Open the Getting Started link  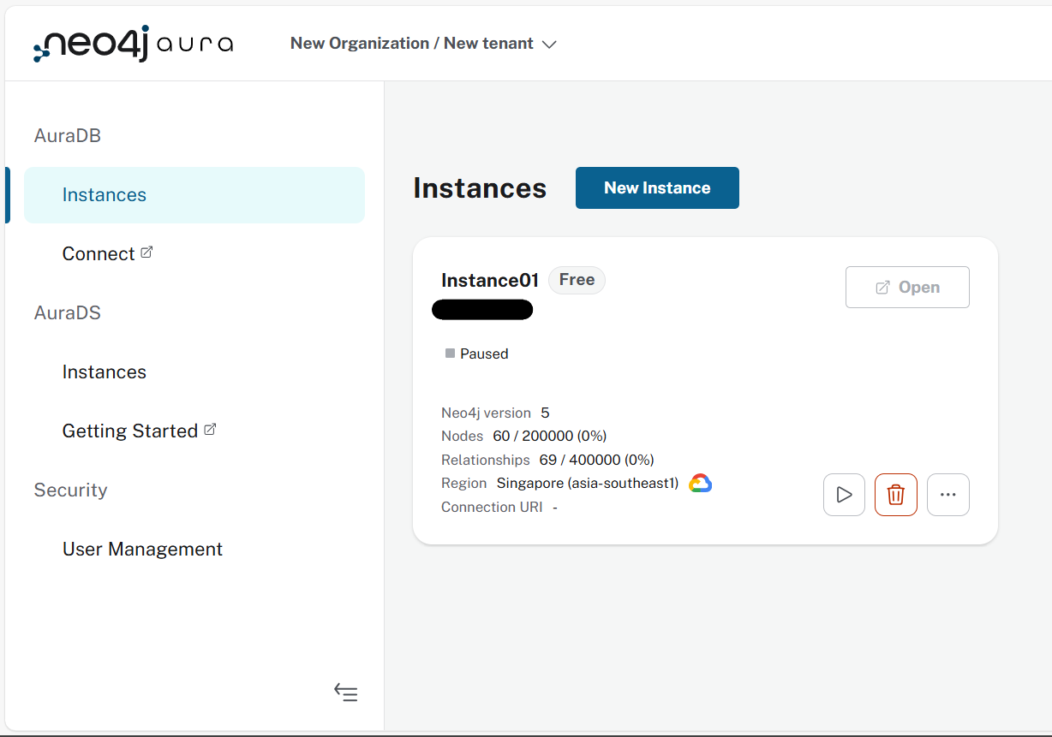[x=129, y=431]
